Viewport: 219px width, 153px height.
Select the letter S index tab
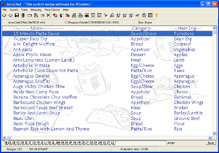(84, 143)
